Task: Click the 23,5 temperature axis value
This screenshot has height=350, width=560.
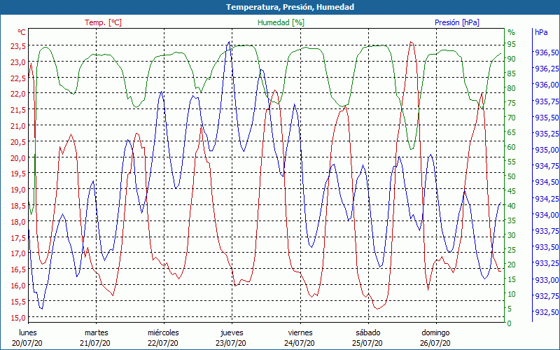Action: pyautogui.click(x=17, y=46)
